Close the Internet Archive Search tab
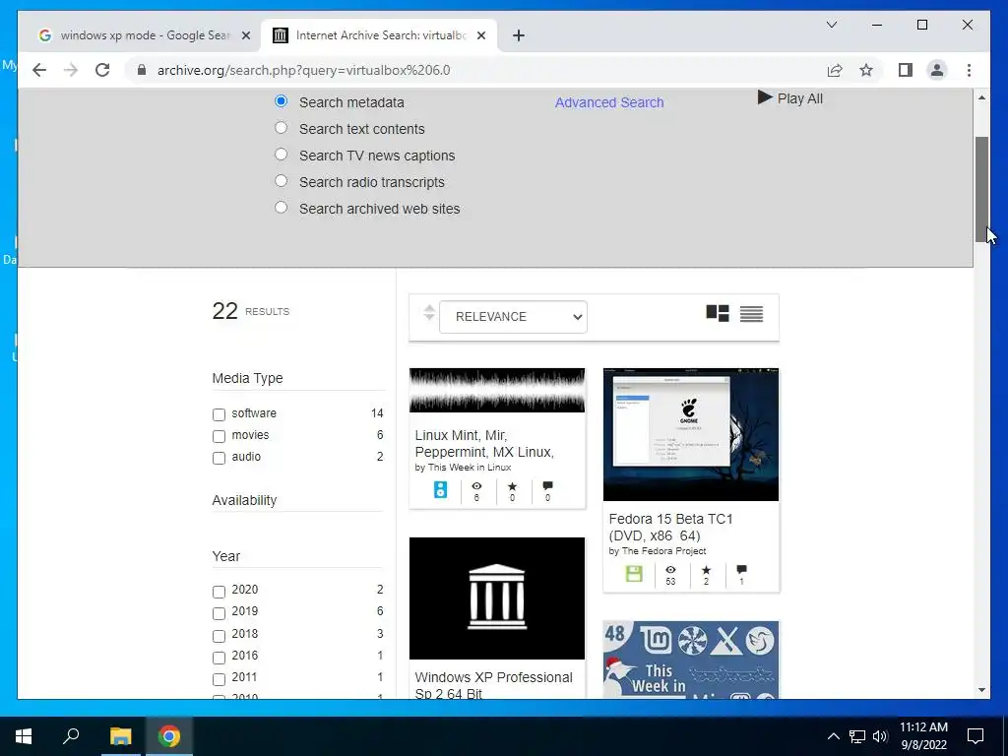Screen dimensions: 1008x756 480,35
